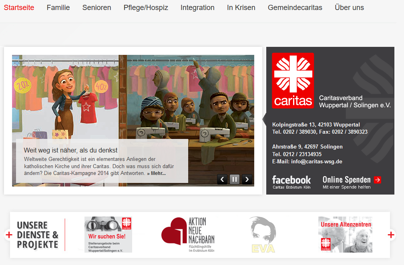The height and width of the screenshot is (265, 404).
Task: Follow the Mehr... link in the slide caption
Action: pos(157,173)
